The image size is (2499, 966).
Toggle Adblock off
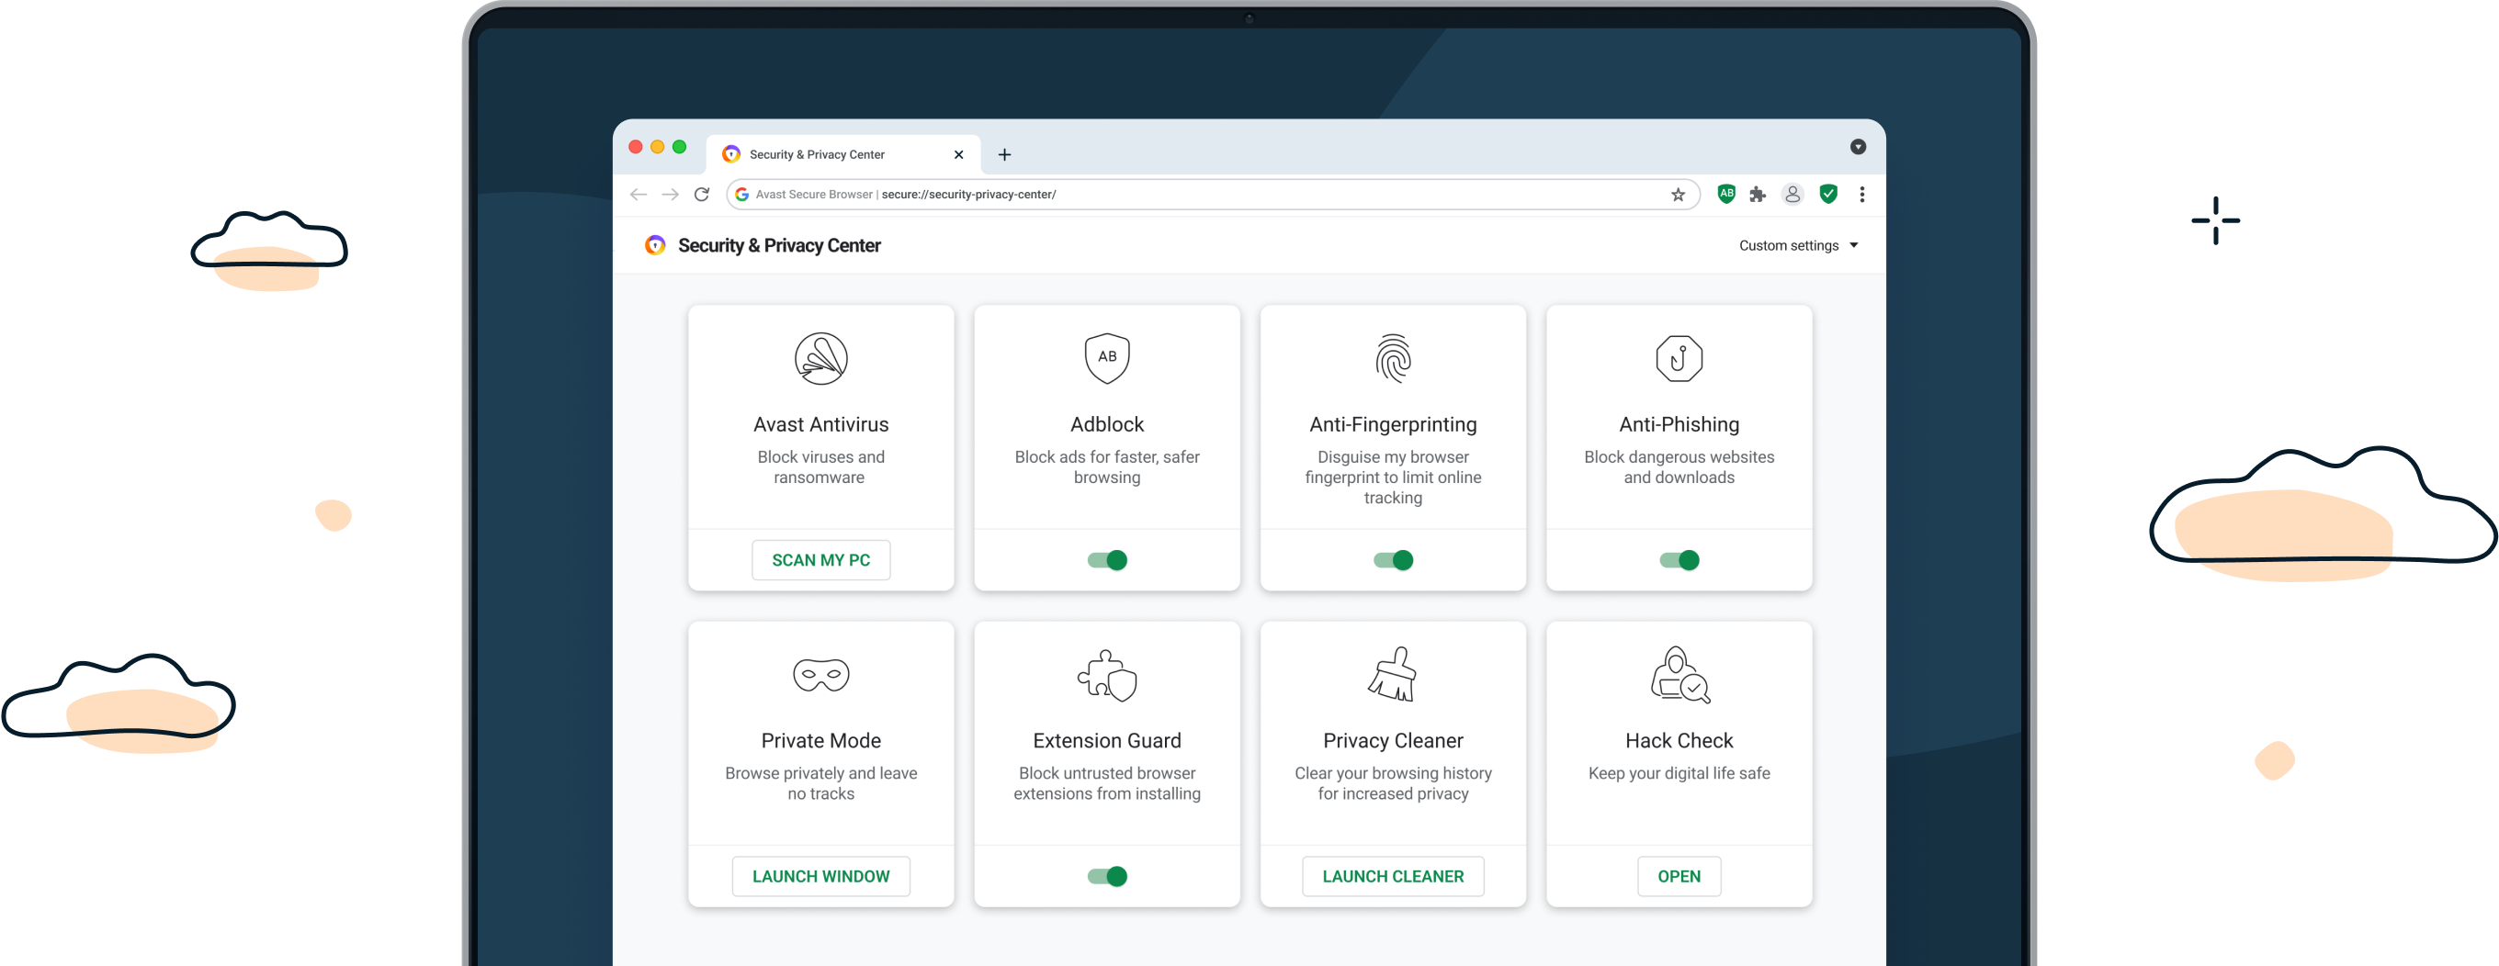point(1106,559)
